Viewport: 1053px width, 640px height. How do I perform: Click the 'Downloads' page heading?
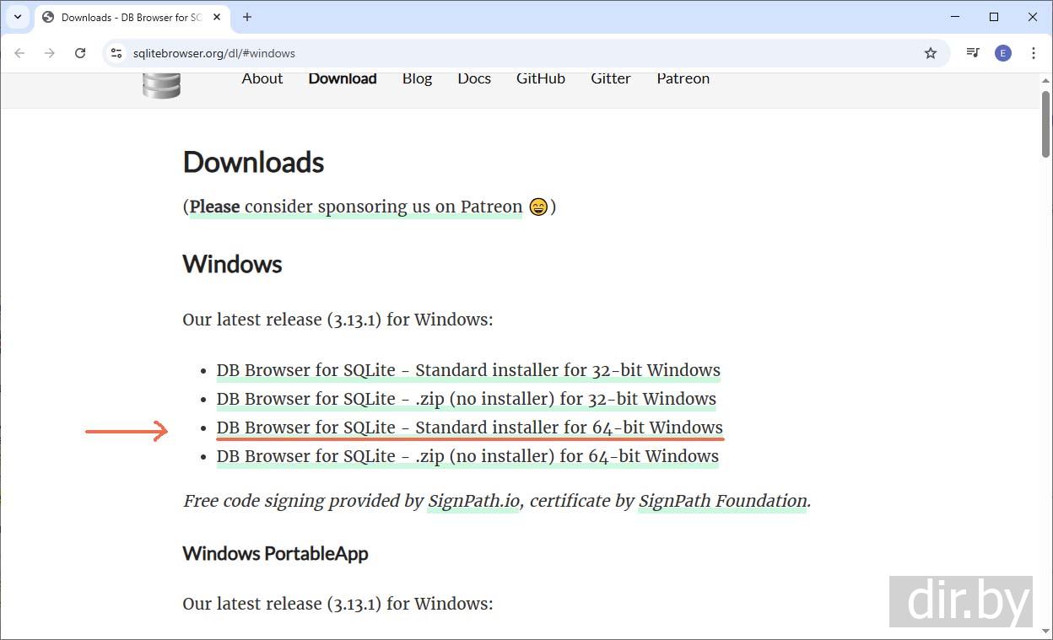[253, 162]
